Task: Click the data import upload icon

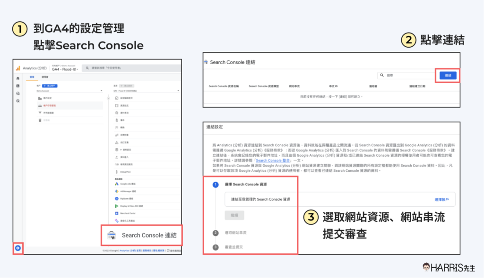Action: pyautogui.click(x=117, y=157)
